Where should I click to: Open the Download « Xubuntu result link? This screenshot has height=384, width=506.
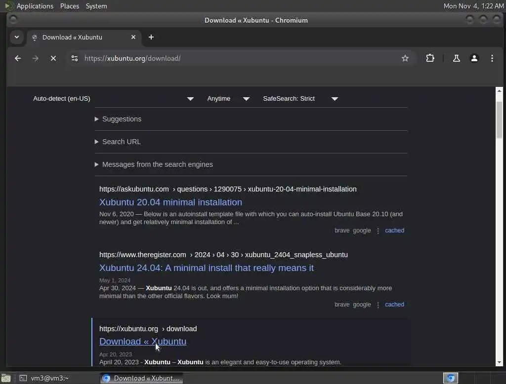click(143, 342)
